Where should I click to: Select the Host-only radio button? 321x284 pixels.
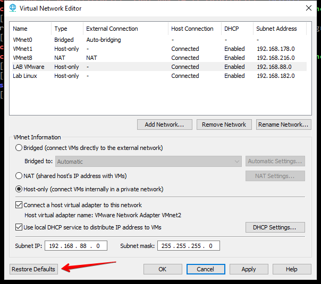coord(19,189)
